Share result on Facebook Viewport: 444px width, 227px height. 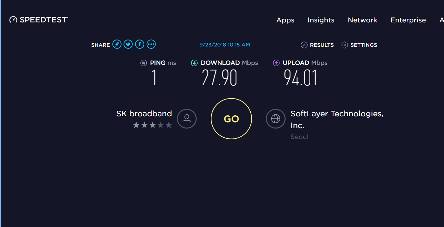click(x=140, y=44)
